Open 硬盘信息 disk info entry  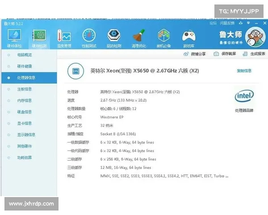point(24,112)
